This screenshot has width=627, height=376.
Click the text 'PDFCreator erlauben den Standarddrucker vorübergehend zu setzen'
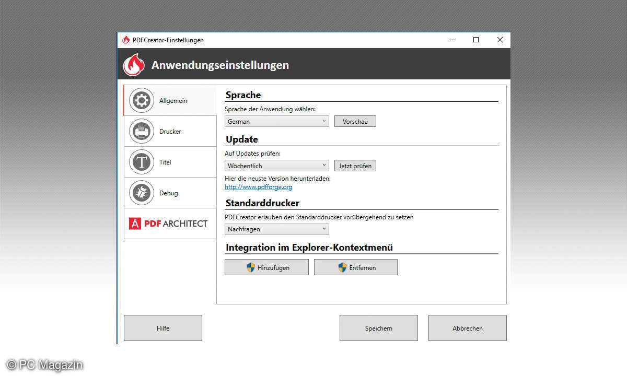319,217
